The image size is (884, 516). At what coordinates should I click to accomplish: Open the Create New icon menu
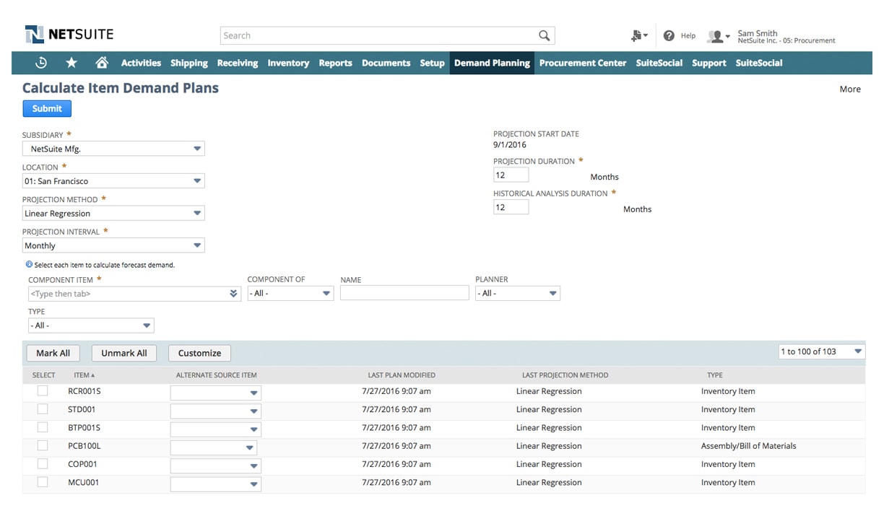click(638, 35)
